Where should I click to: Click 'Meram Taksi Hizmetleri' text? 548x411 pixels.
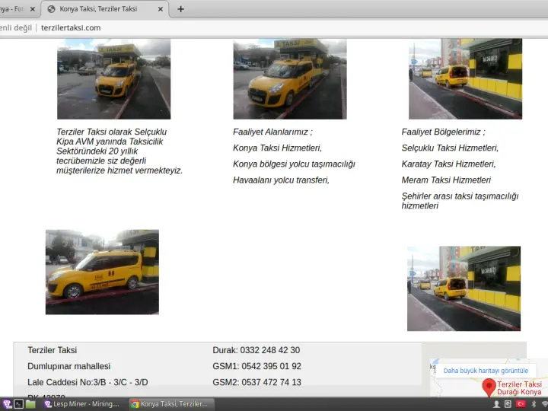[x=446, y=180]
